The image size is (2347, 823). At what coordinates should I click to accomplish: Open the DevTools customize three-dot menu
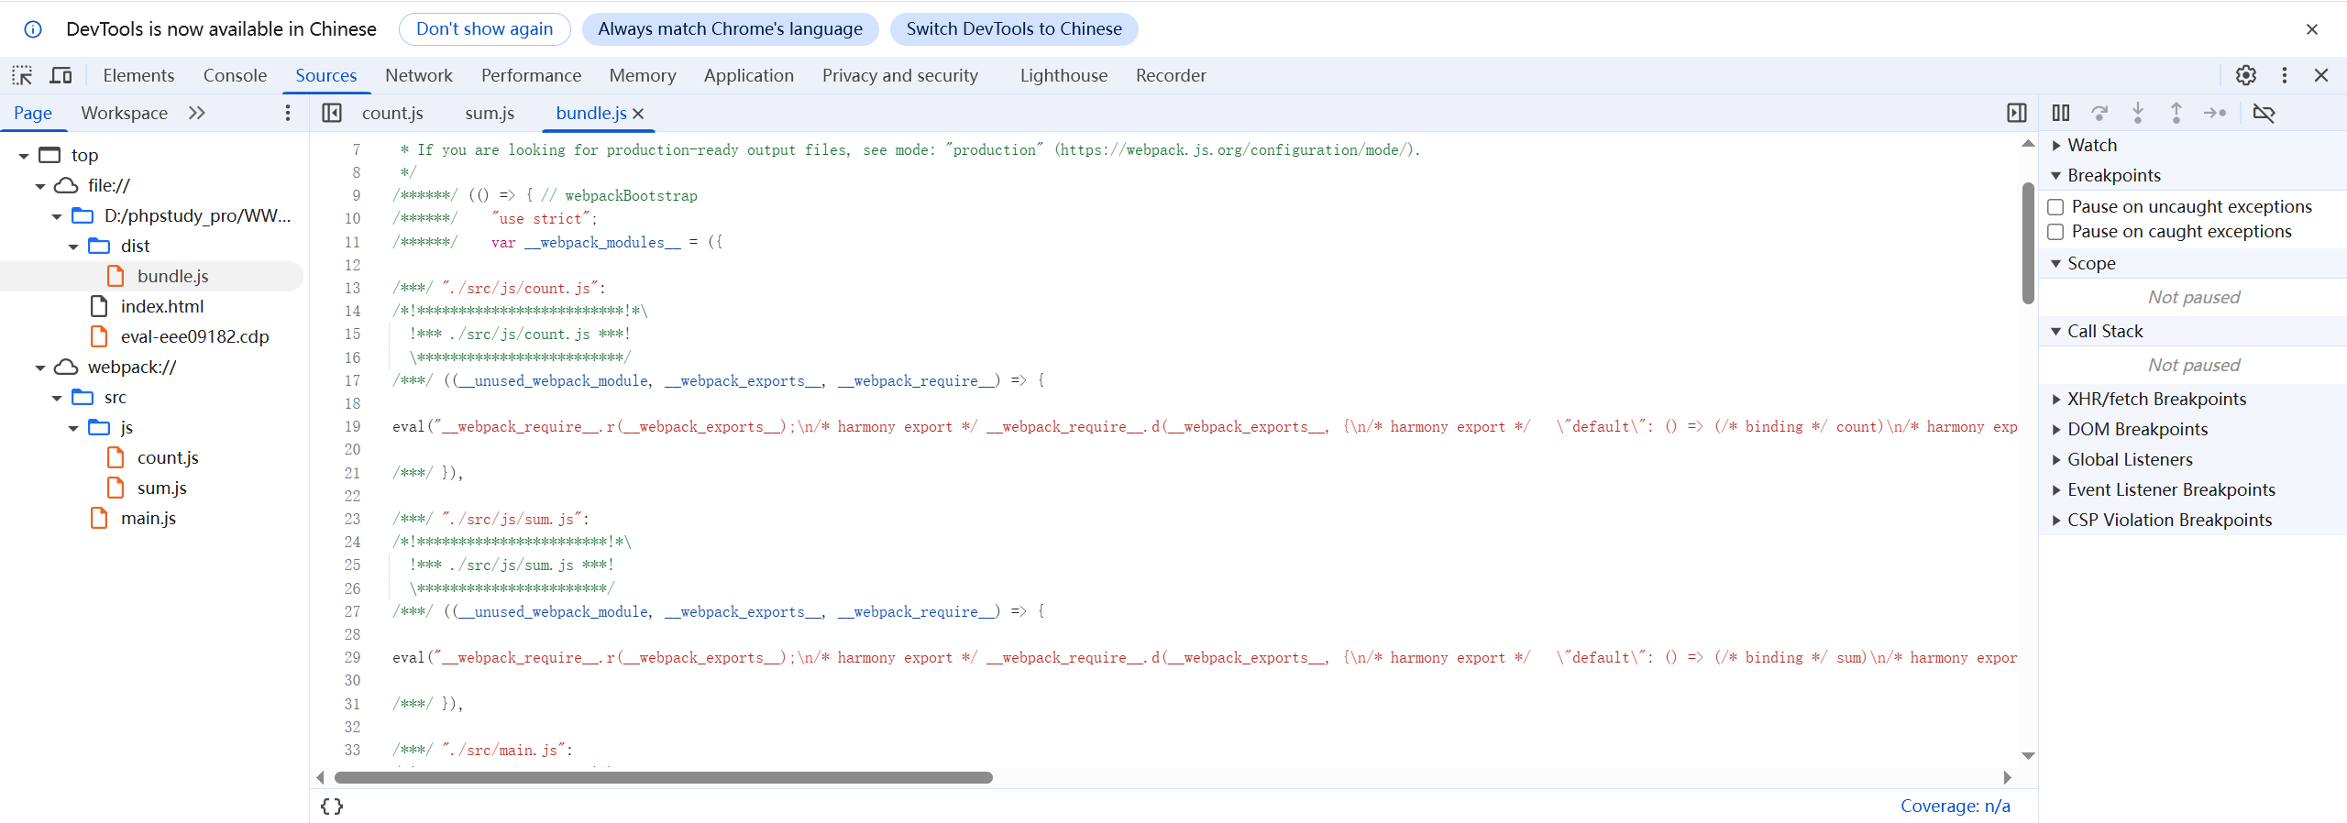tap(2285, 75)
